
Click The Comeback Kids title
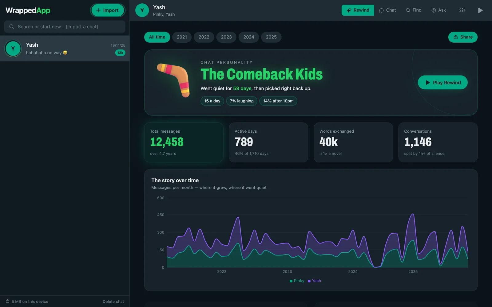point(262,74)
